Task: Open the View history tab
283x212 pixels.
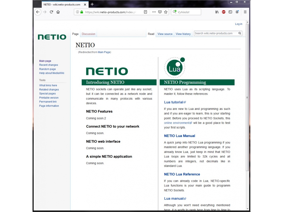Action: pos(183,34)
